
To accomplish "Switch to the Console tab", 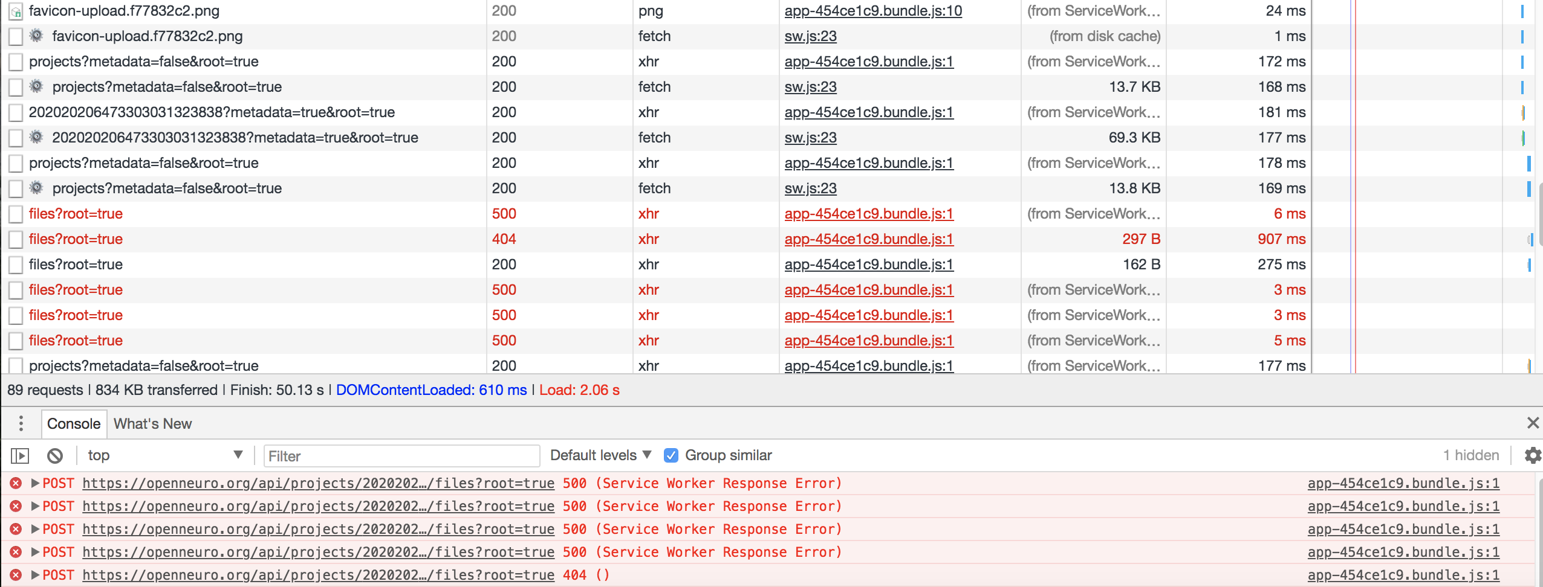I will pos(74,424).
